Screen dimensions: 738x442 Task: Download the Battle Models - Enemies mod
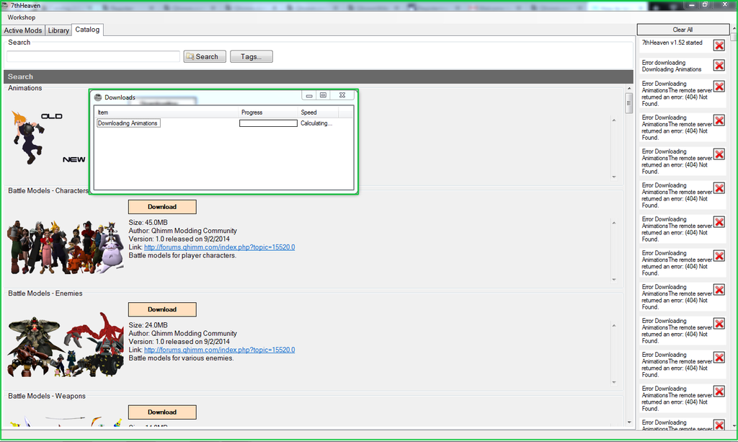pyautogui.click(x=162, y=309)
